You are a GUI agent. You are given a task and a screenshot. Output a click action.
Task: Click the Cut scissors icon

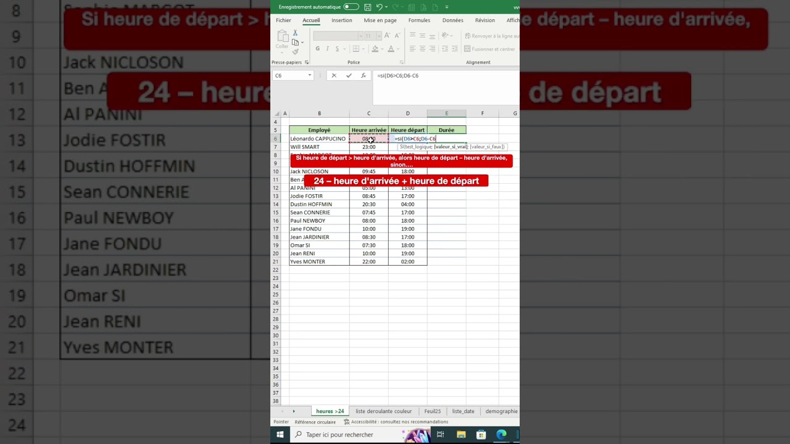[x=295, y=33]
